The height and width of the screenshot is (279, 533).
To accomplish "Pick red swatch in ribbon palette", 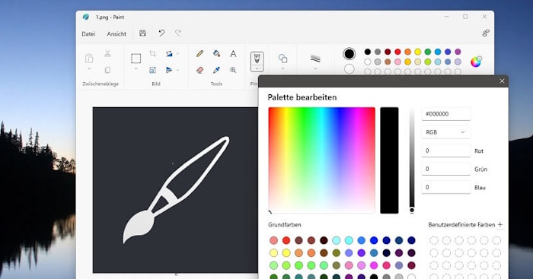I will 397,52.
